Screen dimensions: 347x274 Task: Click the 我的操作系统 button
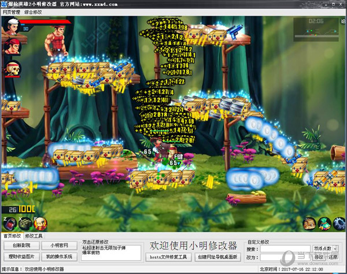coord(59,257)
